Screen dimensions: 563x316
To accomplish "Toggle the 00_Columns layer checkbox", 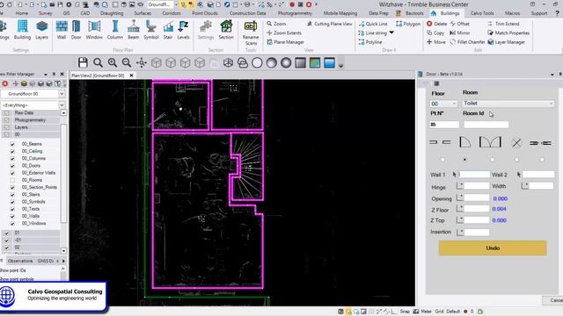I will tap(12, 158).
